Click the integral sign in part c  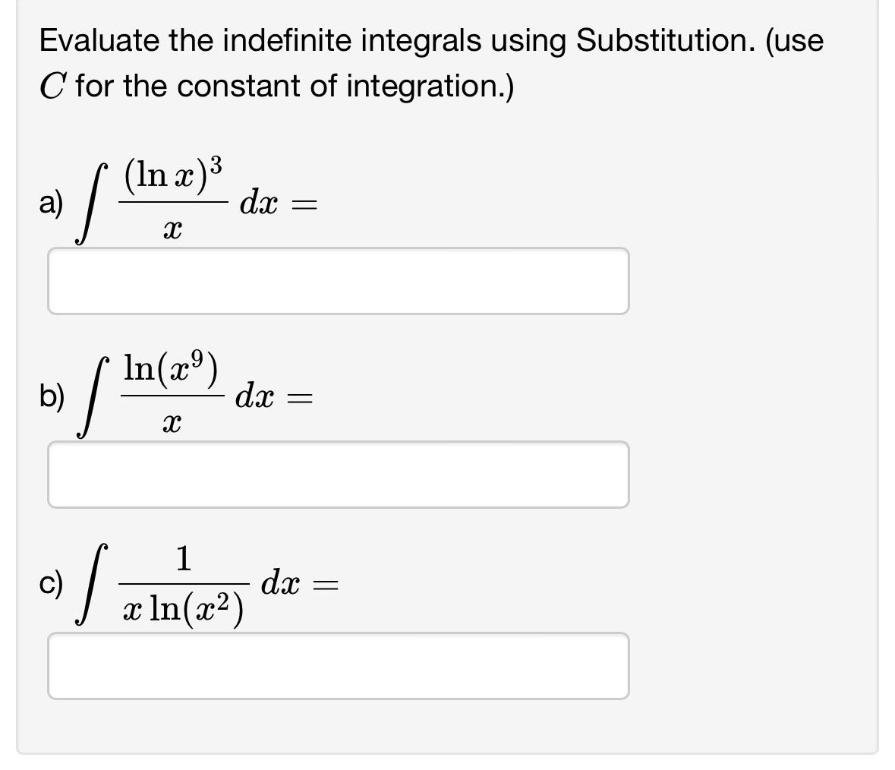[91, 584]
